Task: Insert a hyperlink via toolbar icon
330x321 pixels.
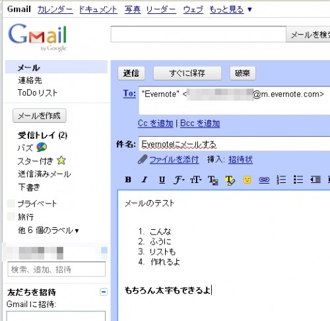Action: click(x=264, y=180)
